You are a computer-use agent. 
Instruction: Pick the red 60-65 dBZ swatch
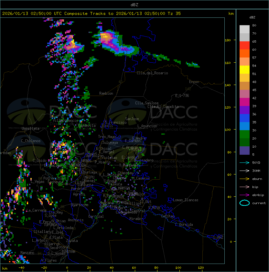click(244, 46)
